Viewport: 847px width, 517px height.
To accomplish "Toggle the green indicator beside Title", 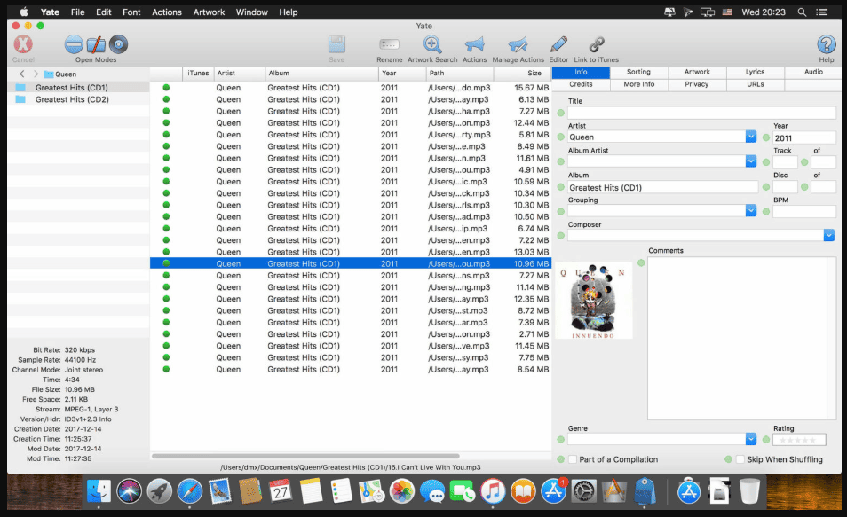I will tap(561, 113).
